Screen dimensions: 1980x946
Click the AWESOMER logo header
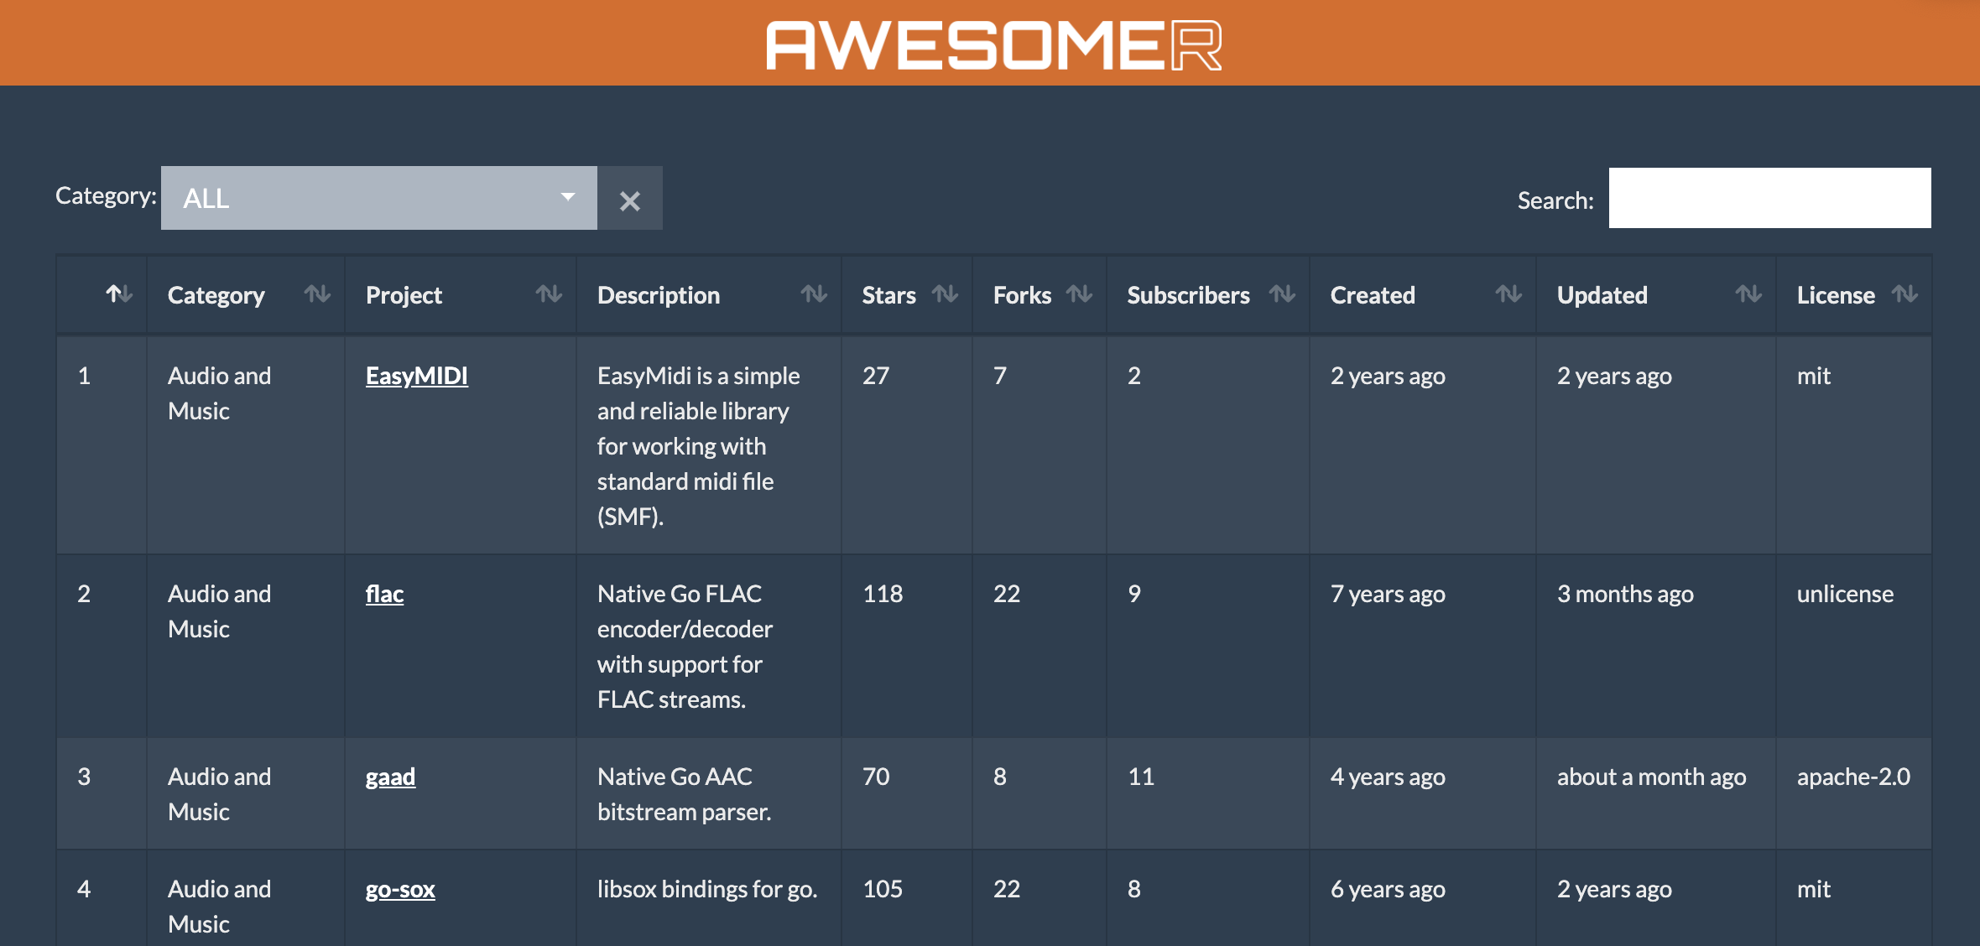(993, 44)
